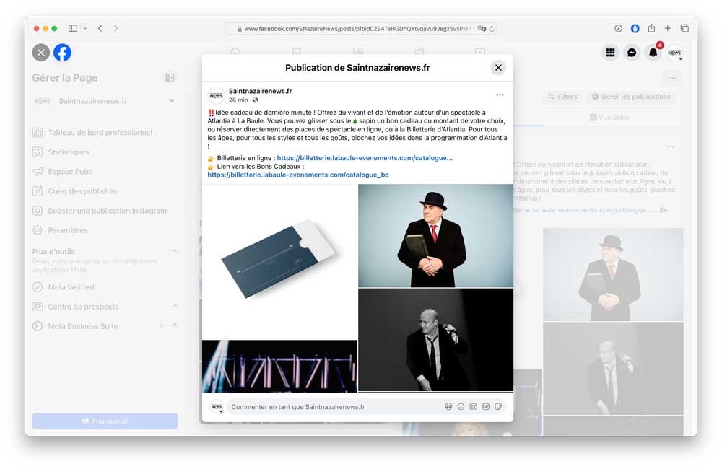This screenshot has height=469, width=722.
Task: Toggle Safari sidebar panel
Action: pos(73,28)
